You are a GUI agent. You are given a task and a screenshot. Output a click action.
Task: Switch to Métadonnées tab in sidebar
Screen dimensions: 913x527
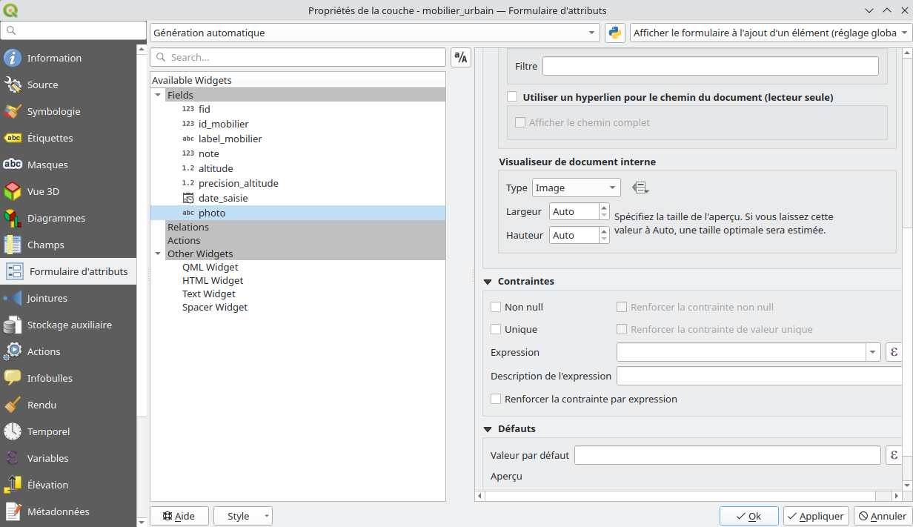pyautogui.click(x=58, y=511)
